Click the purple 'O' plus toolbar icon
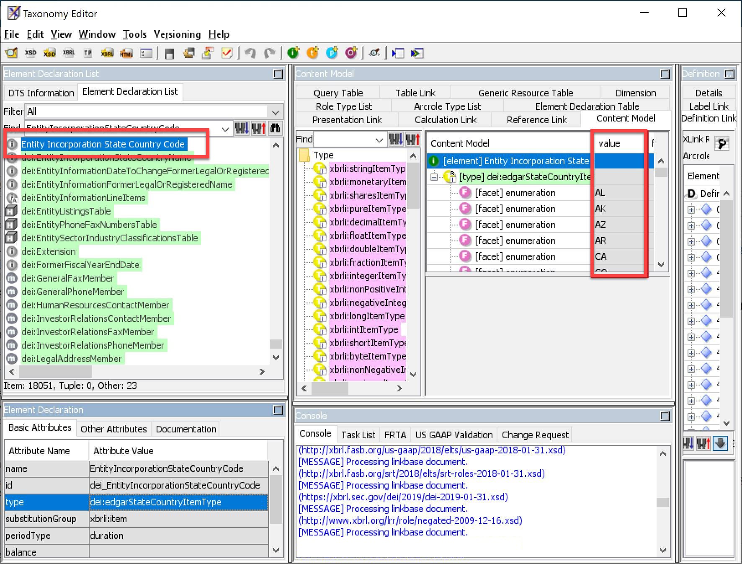Viewport: 742px width, 564px height. point(351,53)
